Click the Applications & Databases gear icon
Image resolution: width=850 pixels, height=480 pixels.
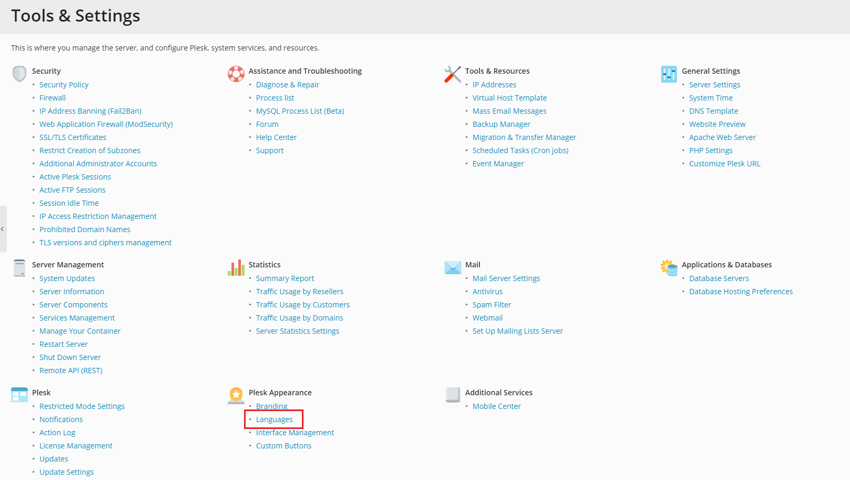[669, 267]
